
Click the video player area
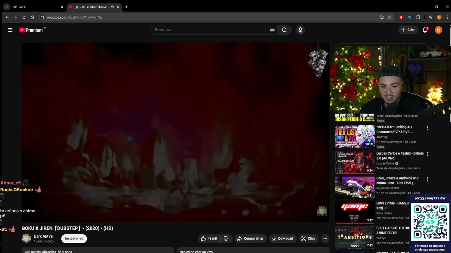(175, 132)
